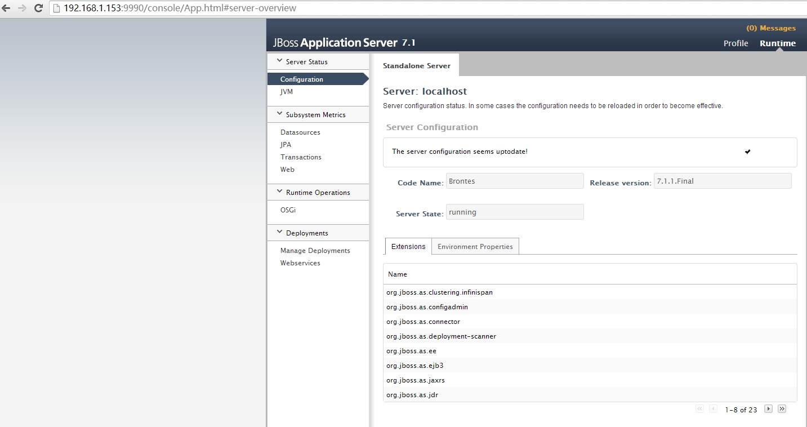Click the first-page double left arrow control
Screen dimensions: 807x427
click(x=699, y=408)
